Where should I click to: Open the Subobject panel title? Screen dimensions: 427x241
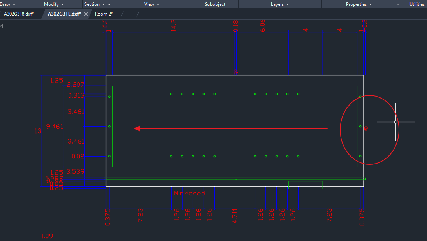tap(215, 4)
